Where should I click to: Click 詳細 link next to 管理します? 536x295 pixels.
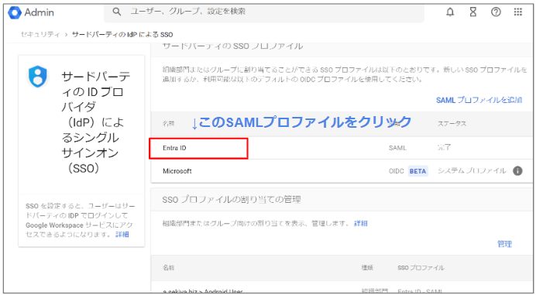361,224
